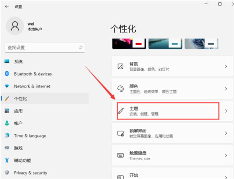Viewport: 234px width, 179px height.
Task: Click the Network & internet Wi-Fi icon
Action: tap(7, 86)
